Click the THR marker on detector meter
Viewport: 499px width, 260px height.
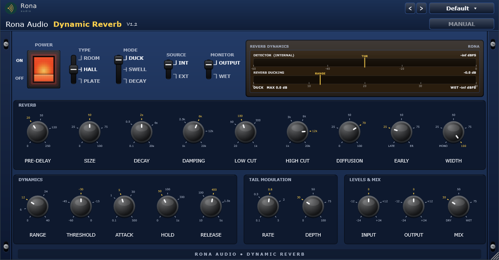click(364, 61)
